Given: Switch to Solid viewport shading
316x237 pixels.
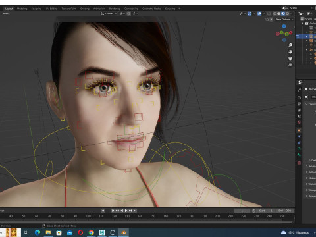Looking at the screenshot, I should (279, 14).
